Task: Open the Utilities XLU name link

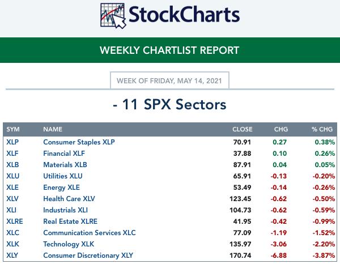Action: tap(63, 176)
